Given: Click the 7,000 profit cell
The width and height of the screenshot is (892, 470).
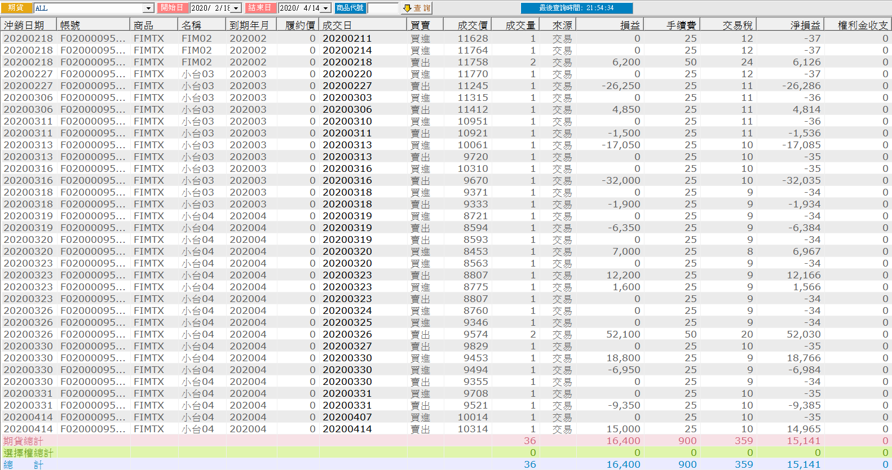Looking at the screenshot, I should click(626, 251).
